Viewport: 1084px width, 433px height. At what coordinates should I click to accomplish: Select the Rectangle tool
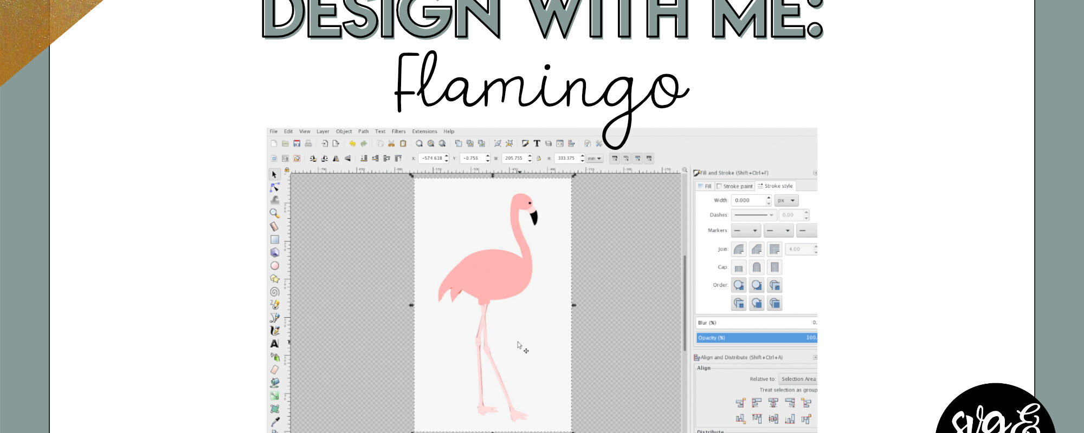[274, 239]
